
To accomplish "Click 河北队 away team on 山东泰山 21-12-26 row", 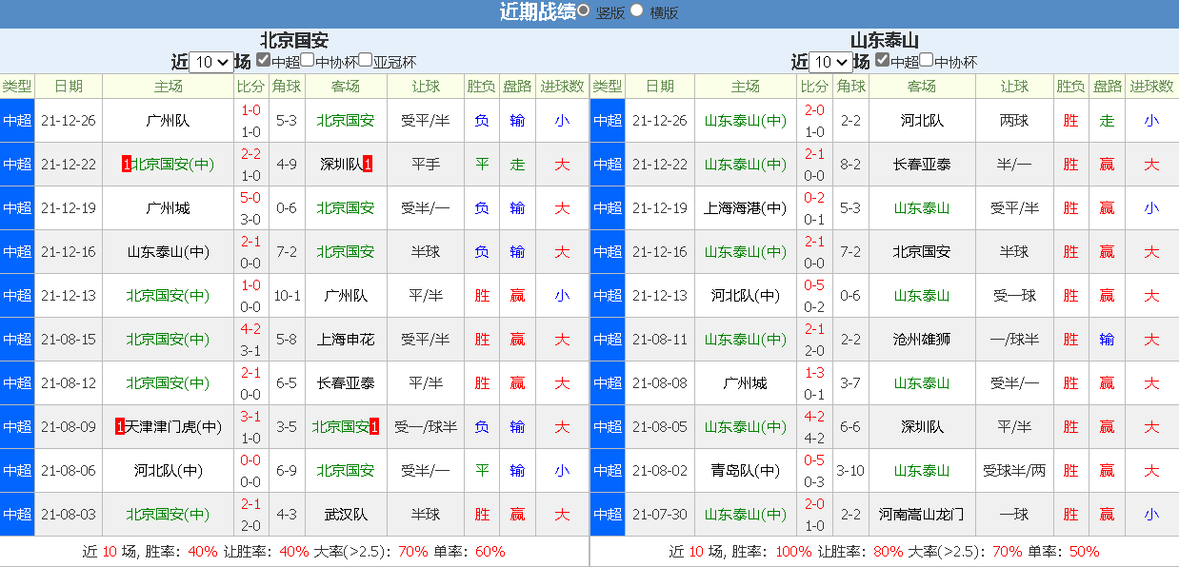I will coord(922,121).
